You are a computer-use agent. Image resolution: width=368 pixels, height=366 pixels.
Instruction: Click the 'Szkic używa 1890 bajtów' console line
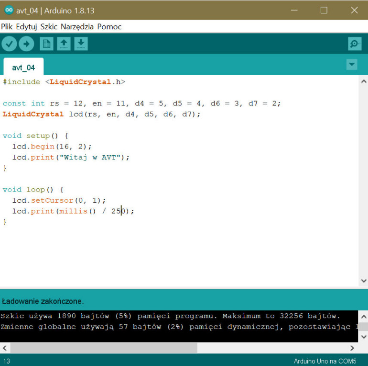170,316
